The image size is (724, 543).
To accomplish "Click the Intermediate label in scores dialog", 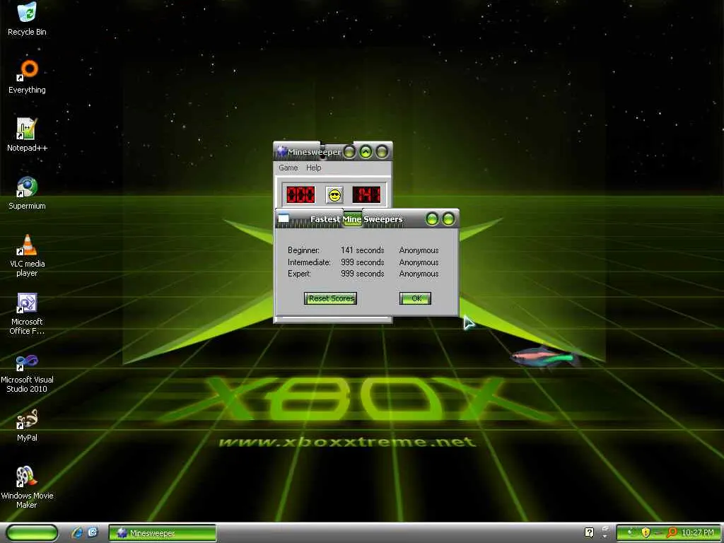I will 309,262.
